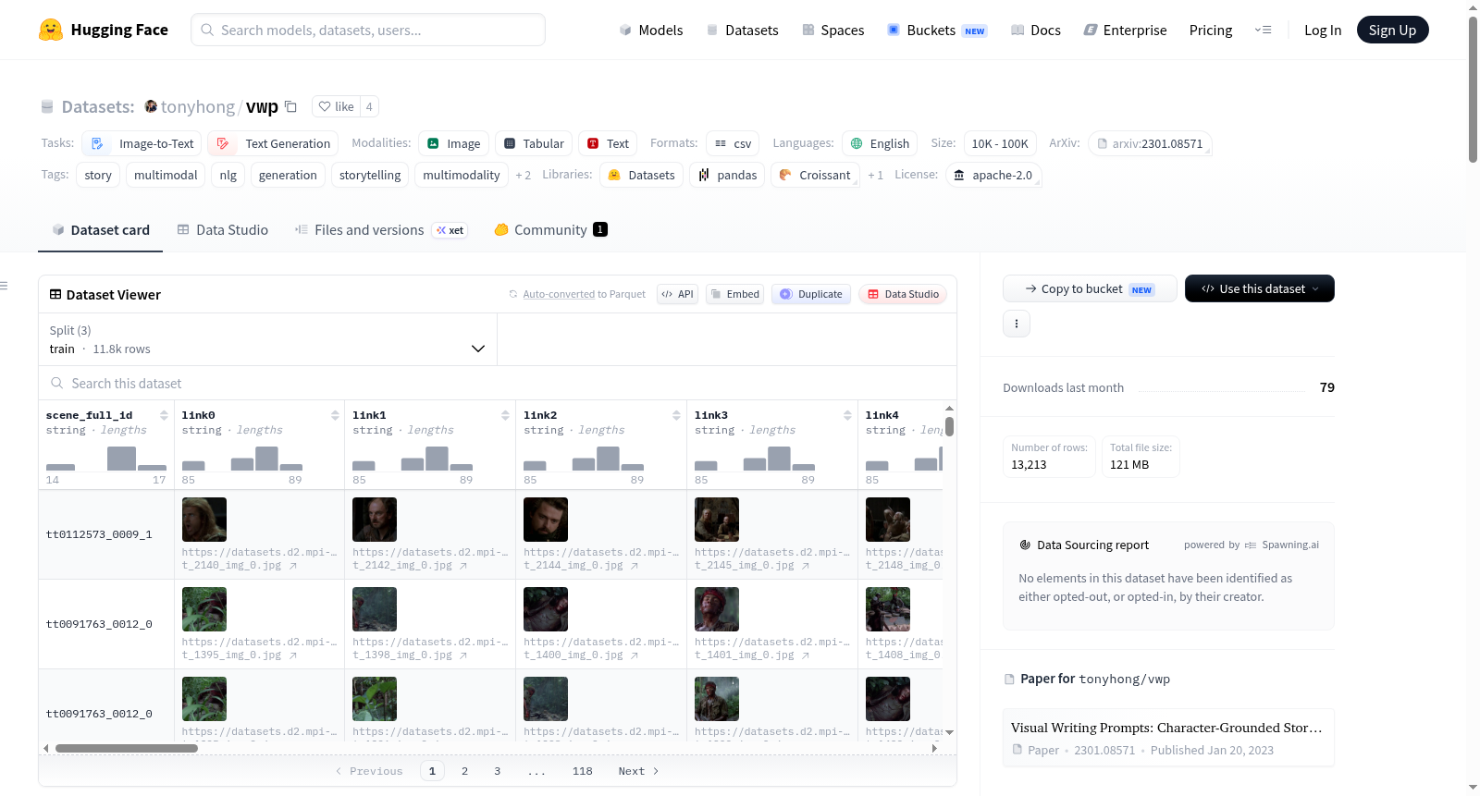Screen dimensions: 1480x796
Task: Sort the link1 column
Action: [x=505, y=415]
